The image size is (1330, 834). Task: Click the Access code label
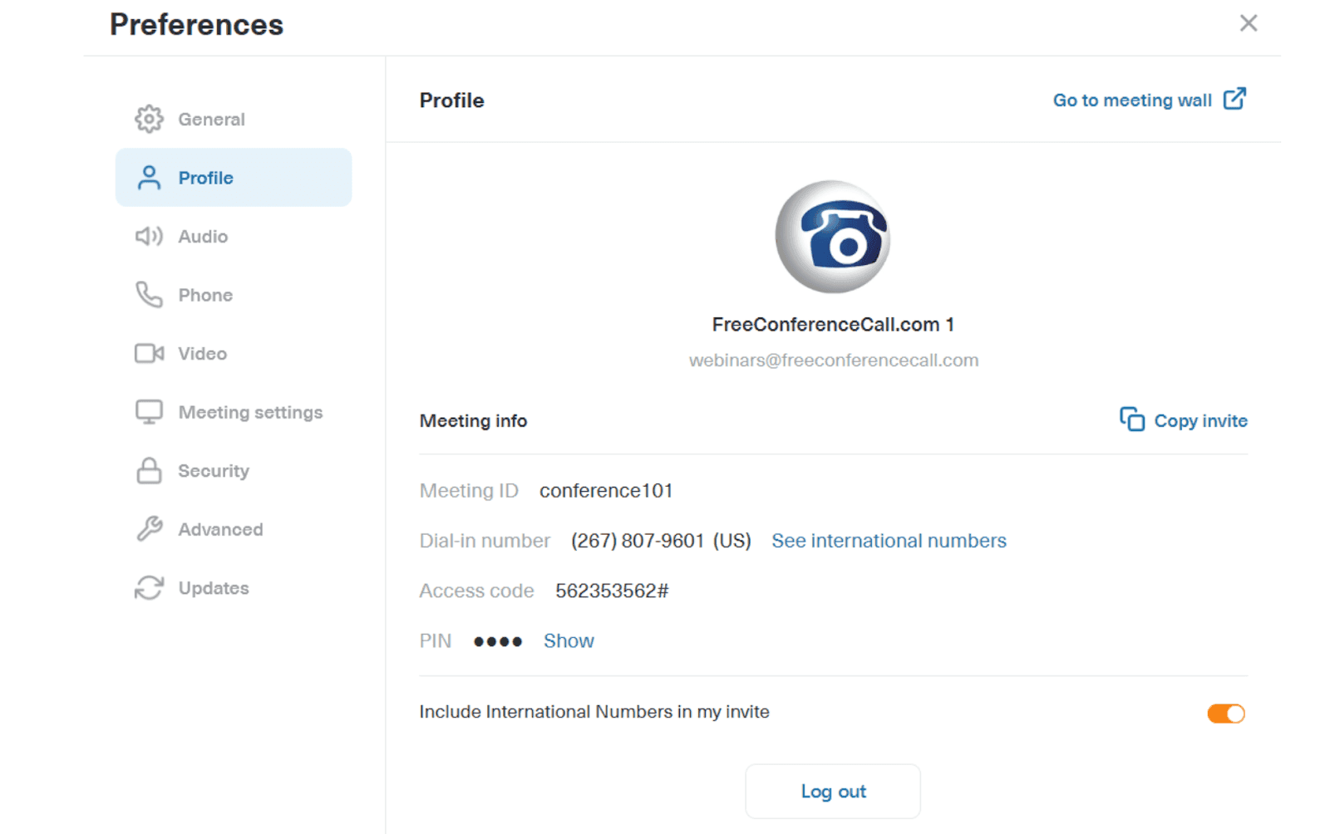point(476,591)
